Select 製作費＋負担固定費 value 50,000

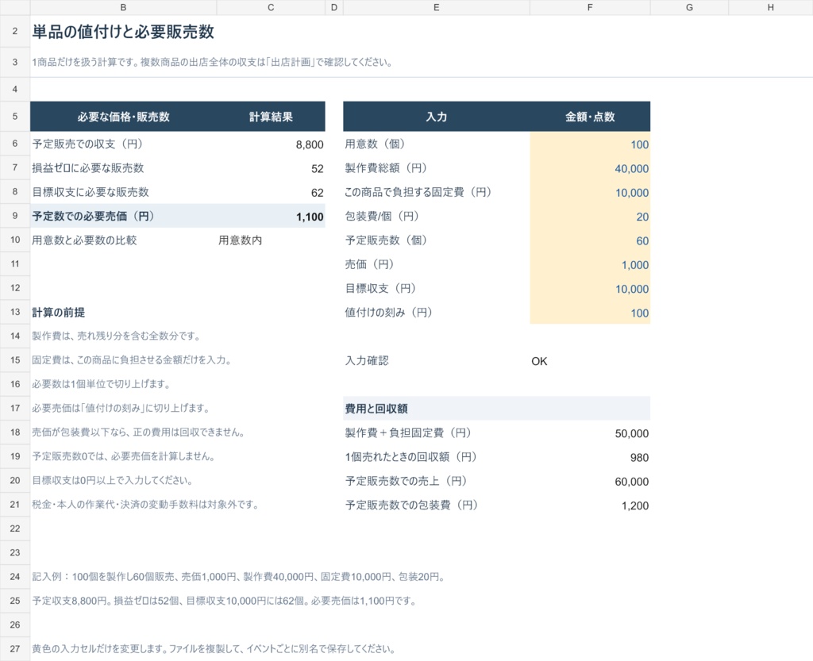(590, 433)
